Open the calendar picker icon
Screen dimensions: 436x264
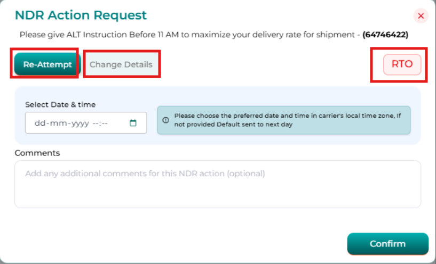coord(133,123)
